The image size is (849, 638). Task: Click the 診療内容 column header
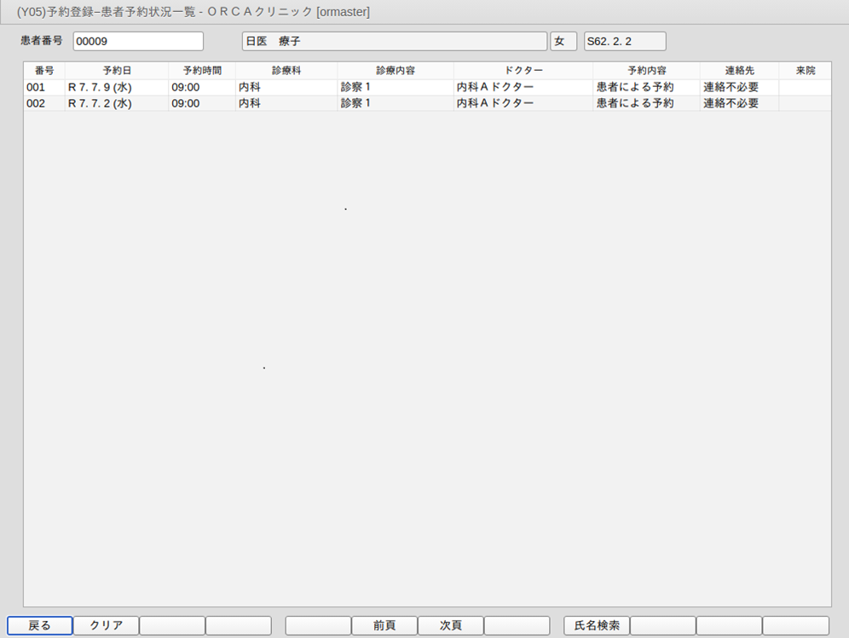[x=396, y=70]
